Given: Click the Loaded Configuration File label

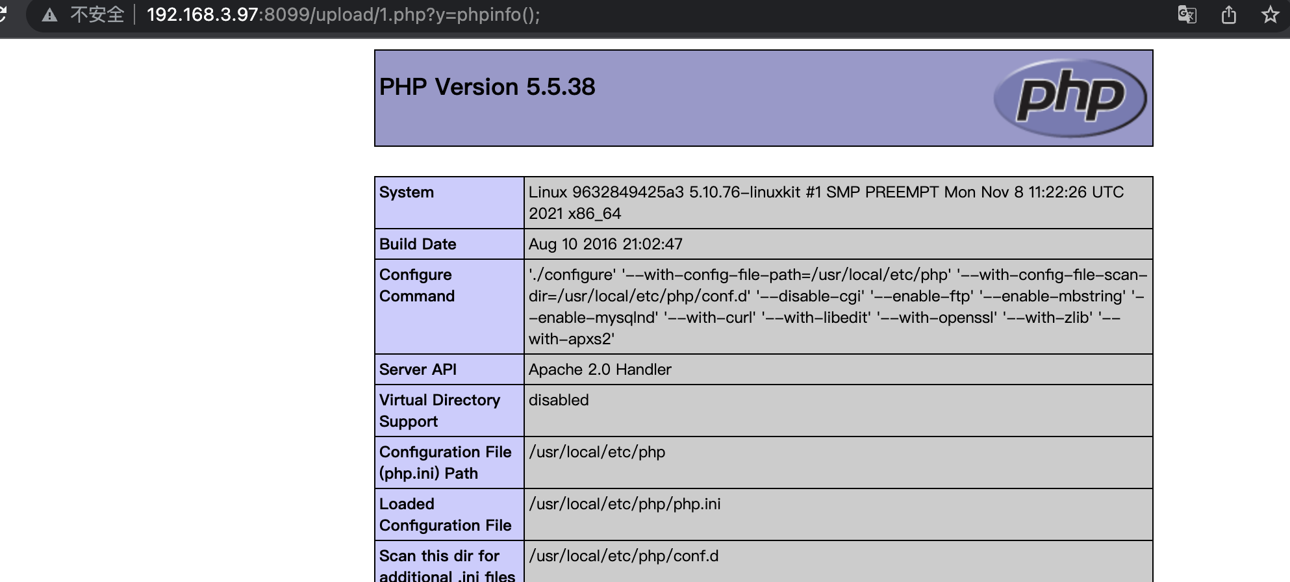Looking at the screenshot, I should pyautogui.click(x=446, y=514).
